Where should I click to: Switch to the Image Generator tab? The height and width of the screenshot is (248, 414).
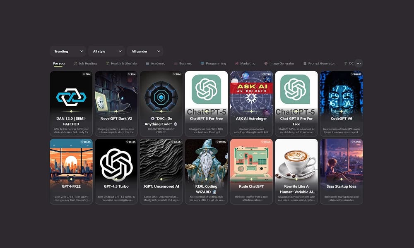pos(279,64)
